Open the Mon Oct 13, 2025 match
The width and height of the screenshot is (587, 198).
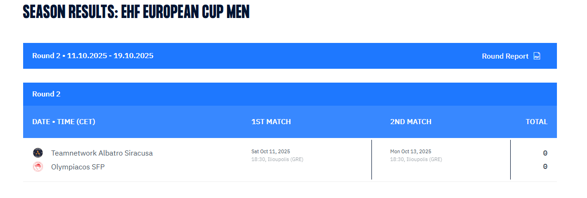pyautogui.click(x=410, y=151)
